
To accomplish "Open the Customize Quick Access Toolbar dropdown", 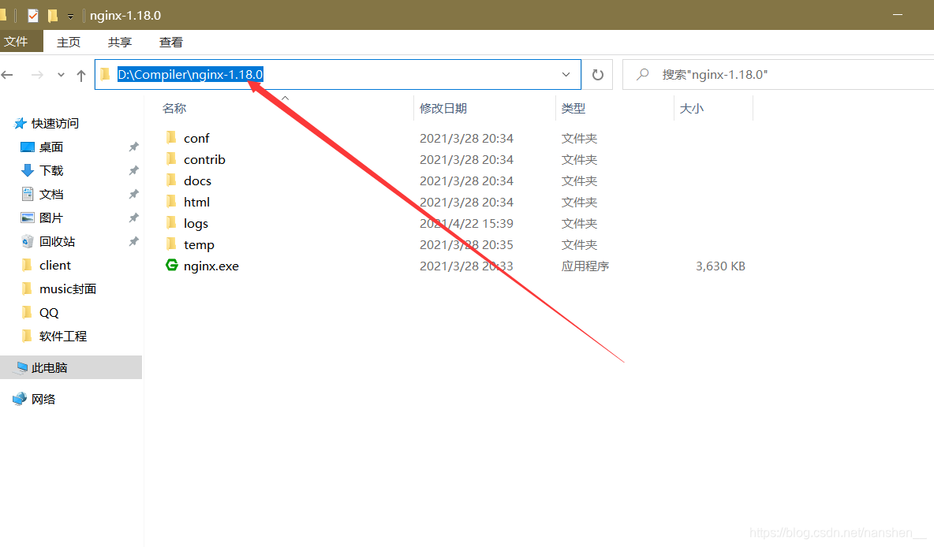I will [70, 16].
